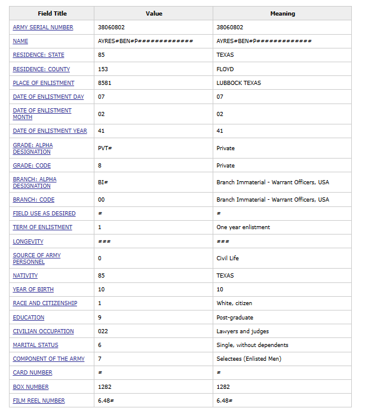Screen dimensions: 365x417
Task: Select the BRANCH: CODE link
Action: (x=33, y=200)
